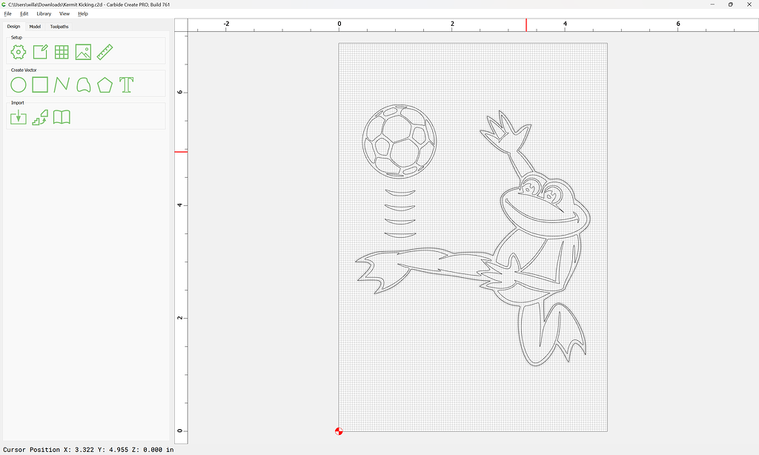
Task: Select the Curve drawing tool
Action: click(x=83, y=84)
